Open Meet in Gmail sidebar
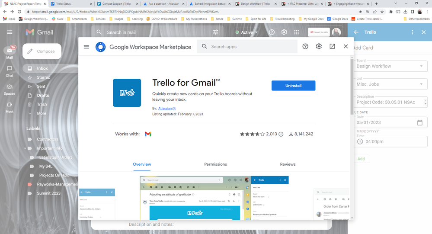432x234 pixels. 10,108
